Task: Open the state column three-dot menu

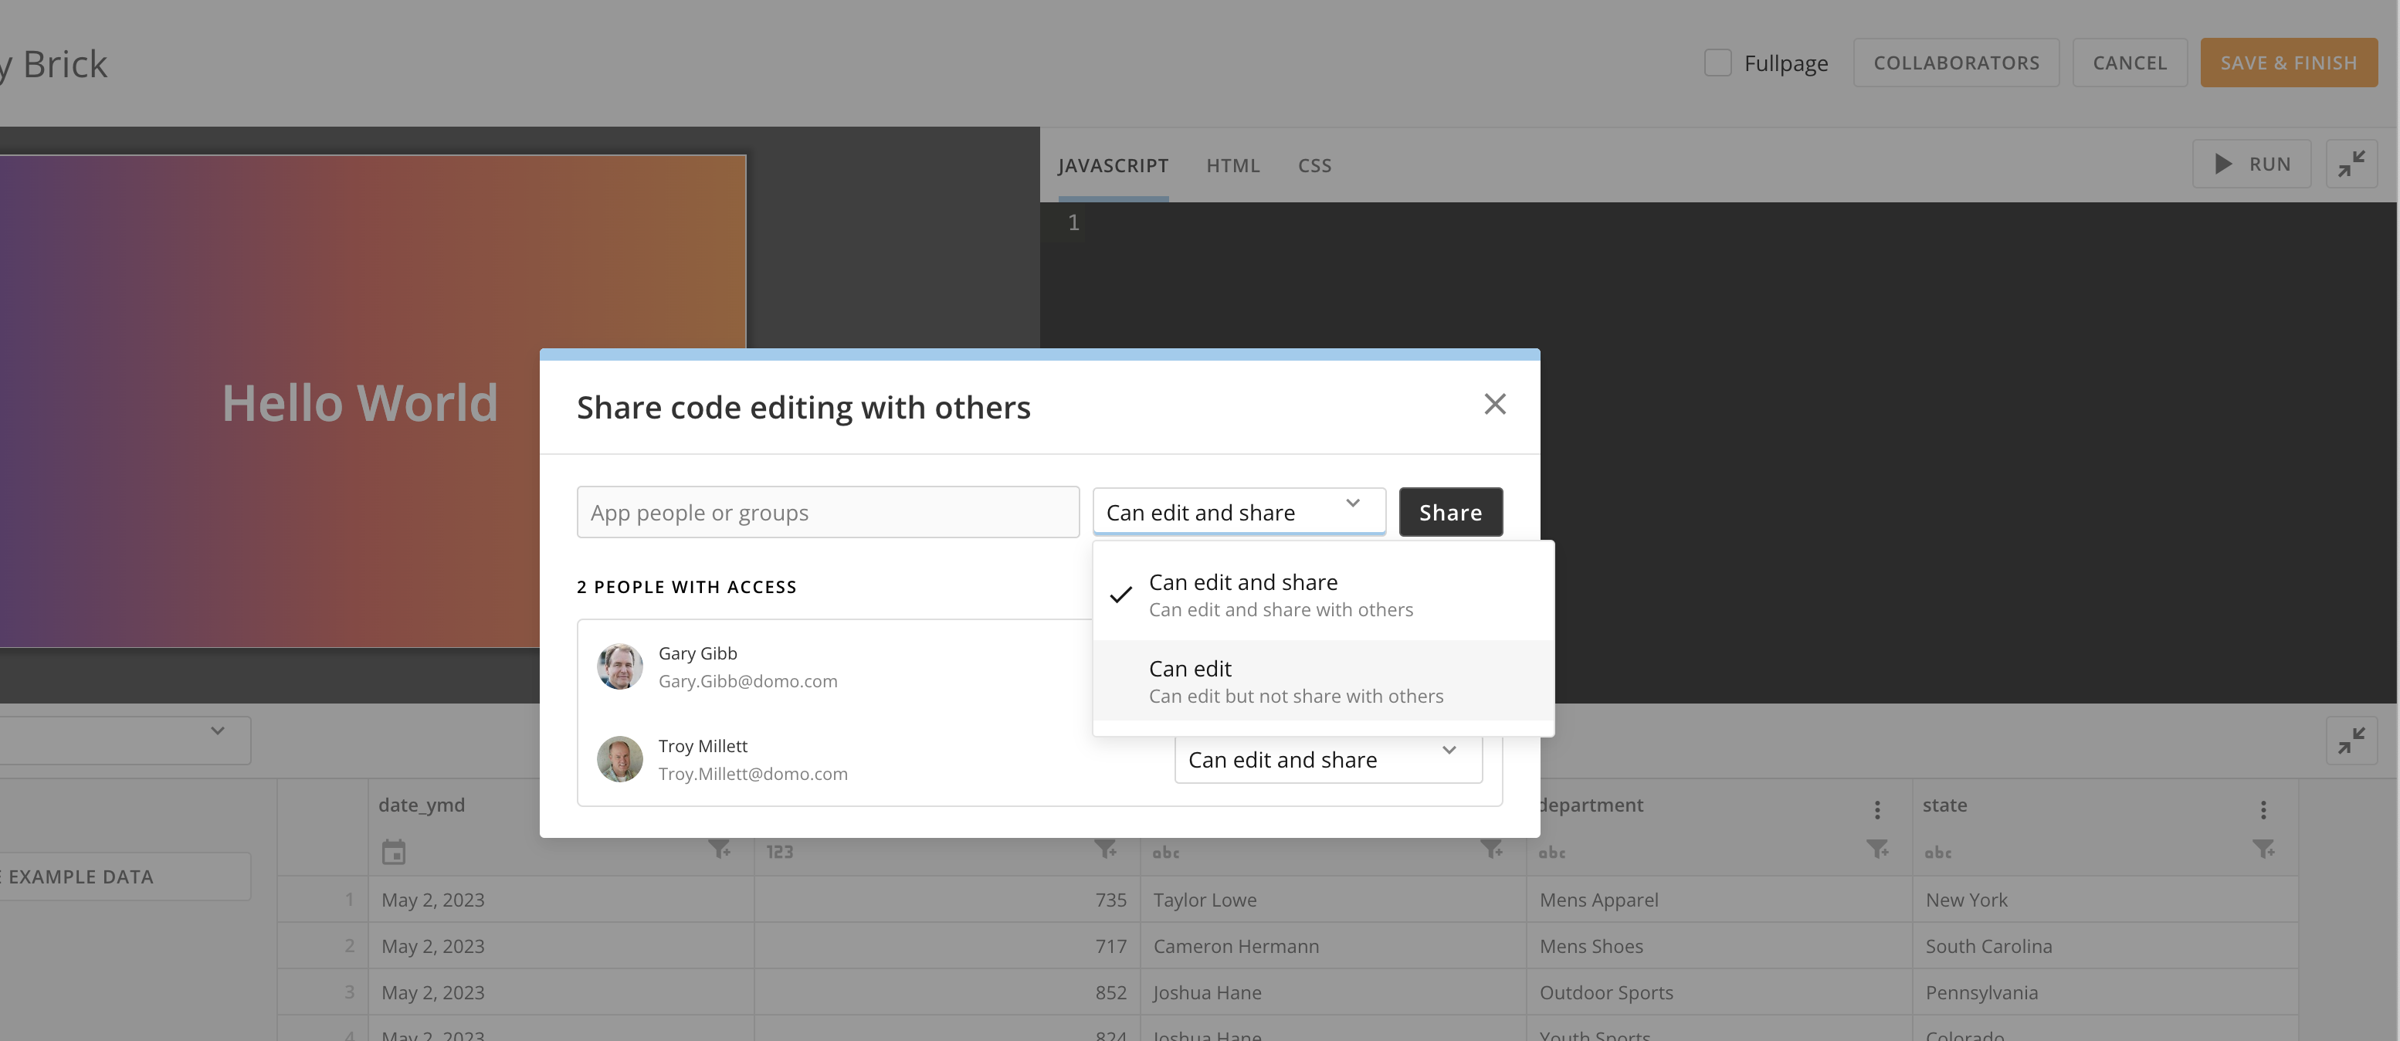Action: click(2263, 809)
